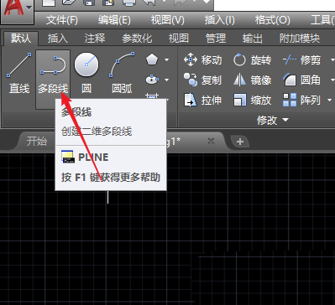Activate the 缩放 (Scale) command
The image size is (335, 305).
tap(252, 100)
